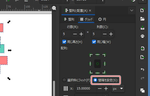Decrease the X spacing value
This screenshot has height=96, width=150.
(100, 88)
